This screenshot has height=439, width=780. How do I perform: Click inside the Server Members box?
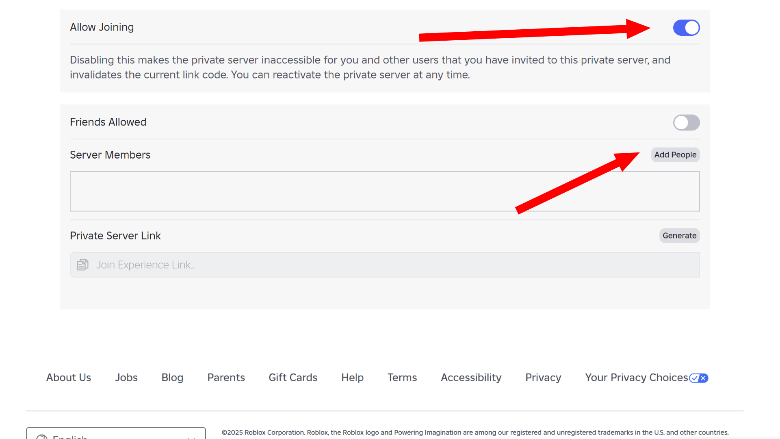click(x=384, y=191)
